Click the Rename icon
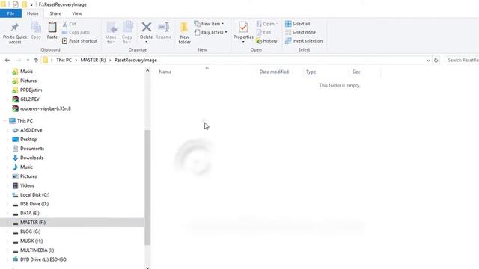The height and width of the screenshot is (269, 479). (x=163, y=27)
